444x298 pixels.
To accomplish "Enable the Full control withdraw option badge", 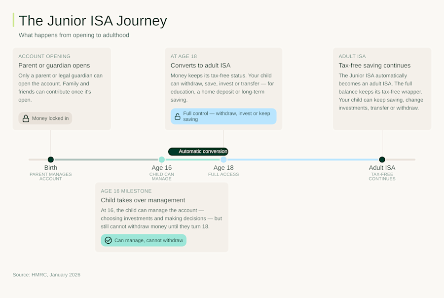I will pos(223,116).
